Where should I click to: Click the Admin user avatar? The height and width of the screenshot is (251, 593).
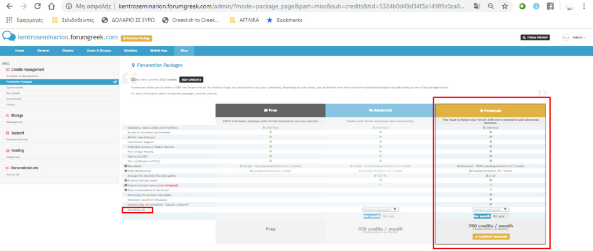click(566, 38)
